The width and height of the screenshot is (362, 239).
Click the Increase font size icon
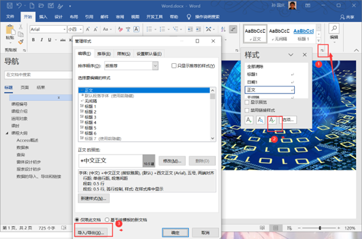click(88, 29)
